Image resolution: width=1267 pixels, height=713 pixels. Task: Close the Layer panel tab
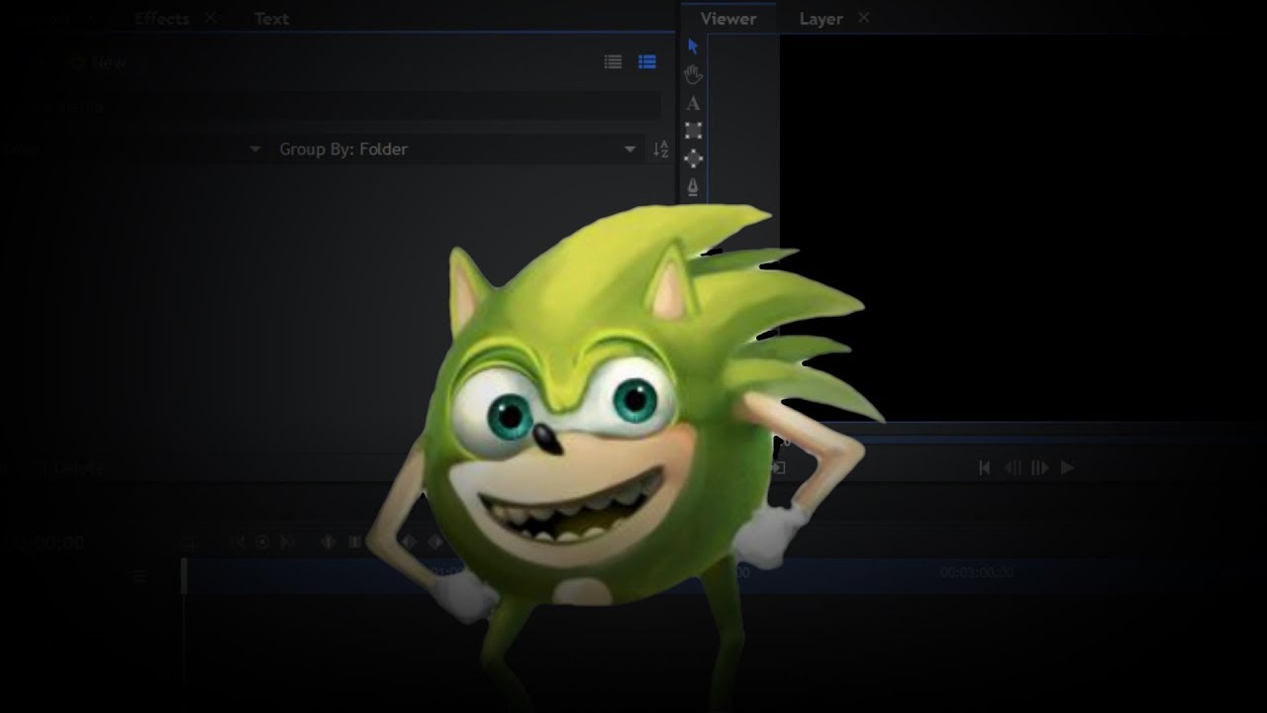point(863,18)
